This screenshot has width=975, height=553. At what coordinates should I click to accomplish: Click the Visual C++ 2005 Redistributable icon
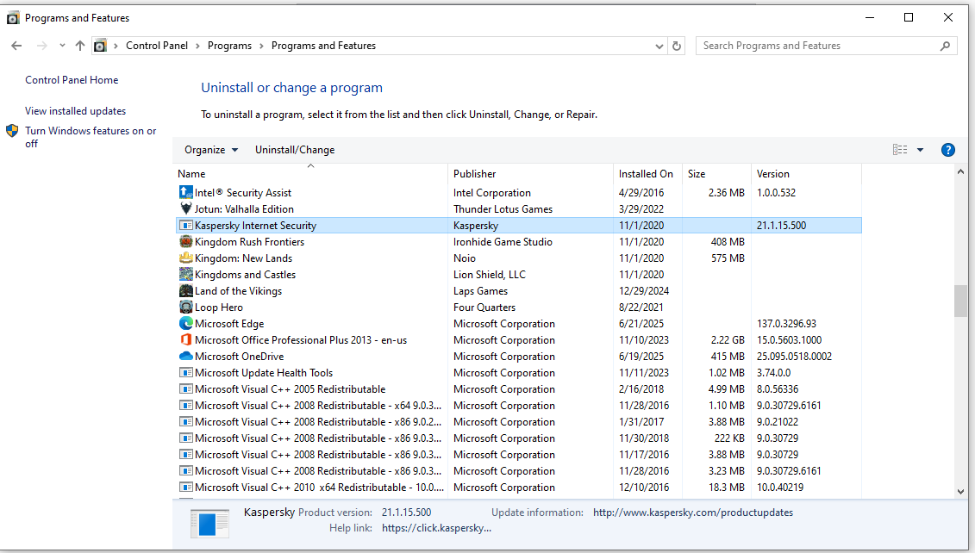pos(185,388)
